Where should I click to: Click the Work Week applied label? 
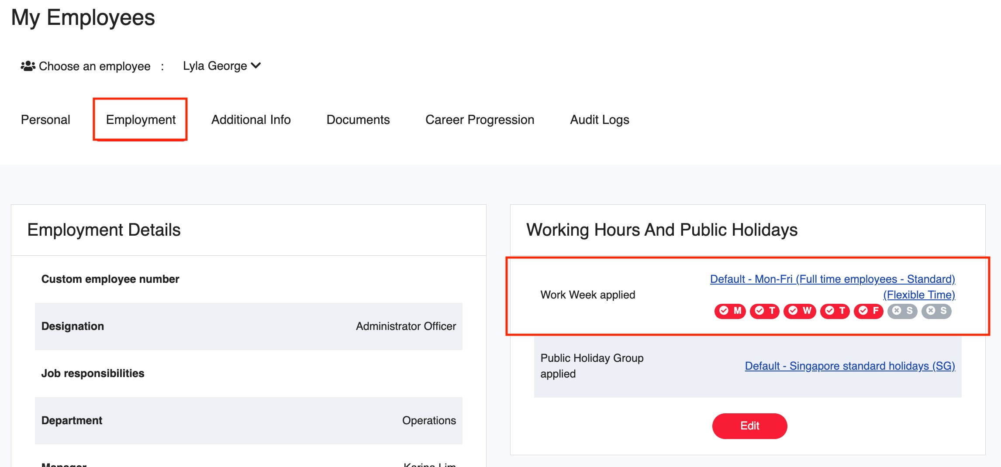(x=587, y=295)
